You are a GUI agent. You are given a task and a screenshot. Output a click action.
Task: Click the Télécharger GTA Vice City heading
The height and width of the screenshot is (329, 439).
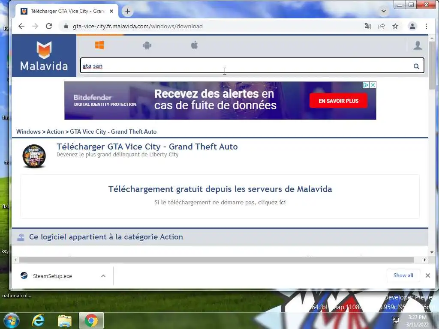coord(147,147)
